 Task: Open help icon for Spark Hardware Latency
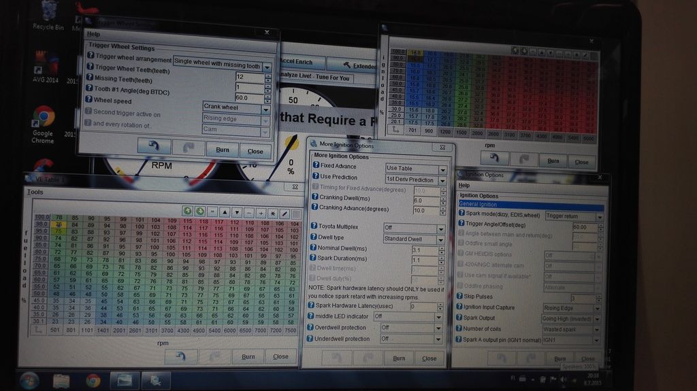point(312,305)
